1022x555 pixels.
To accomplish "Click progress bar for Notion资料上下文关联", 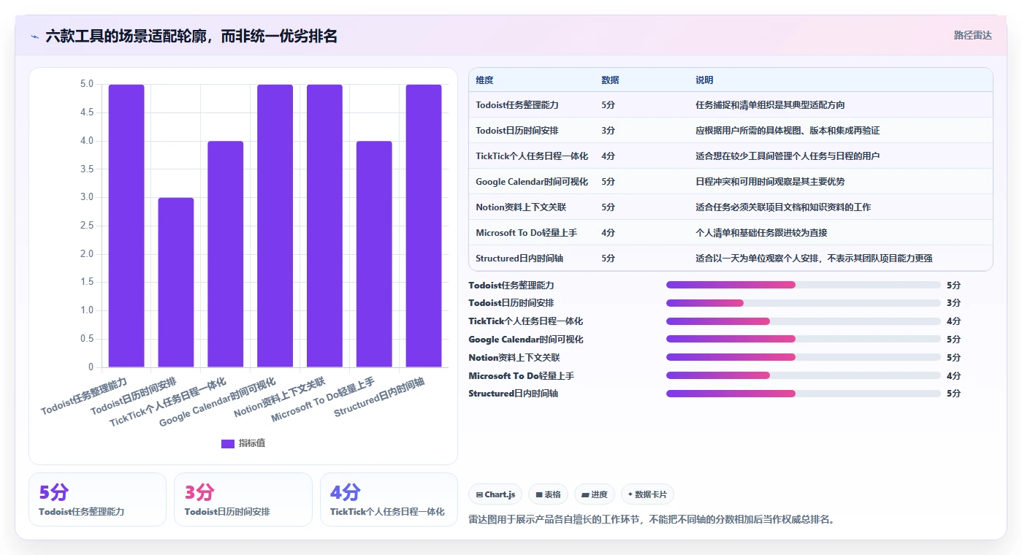I will (x=804, y=357).
